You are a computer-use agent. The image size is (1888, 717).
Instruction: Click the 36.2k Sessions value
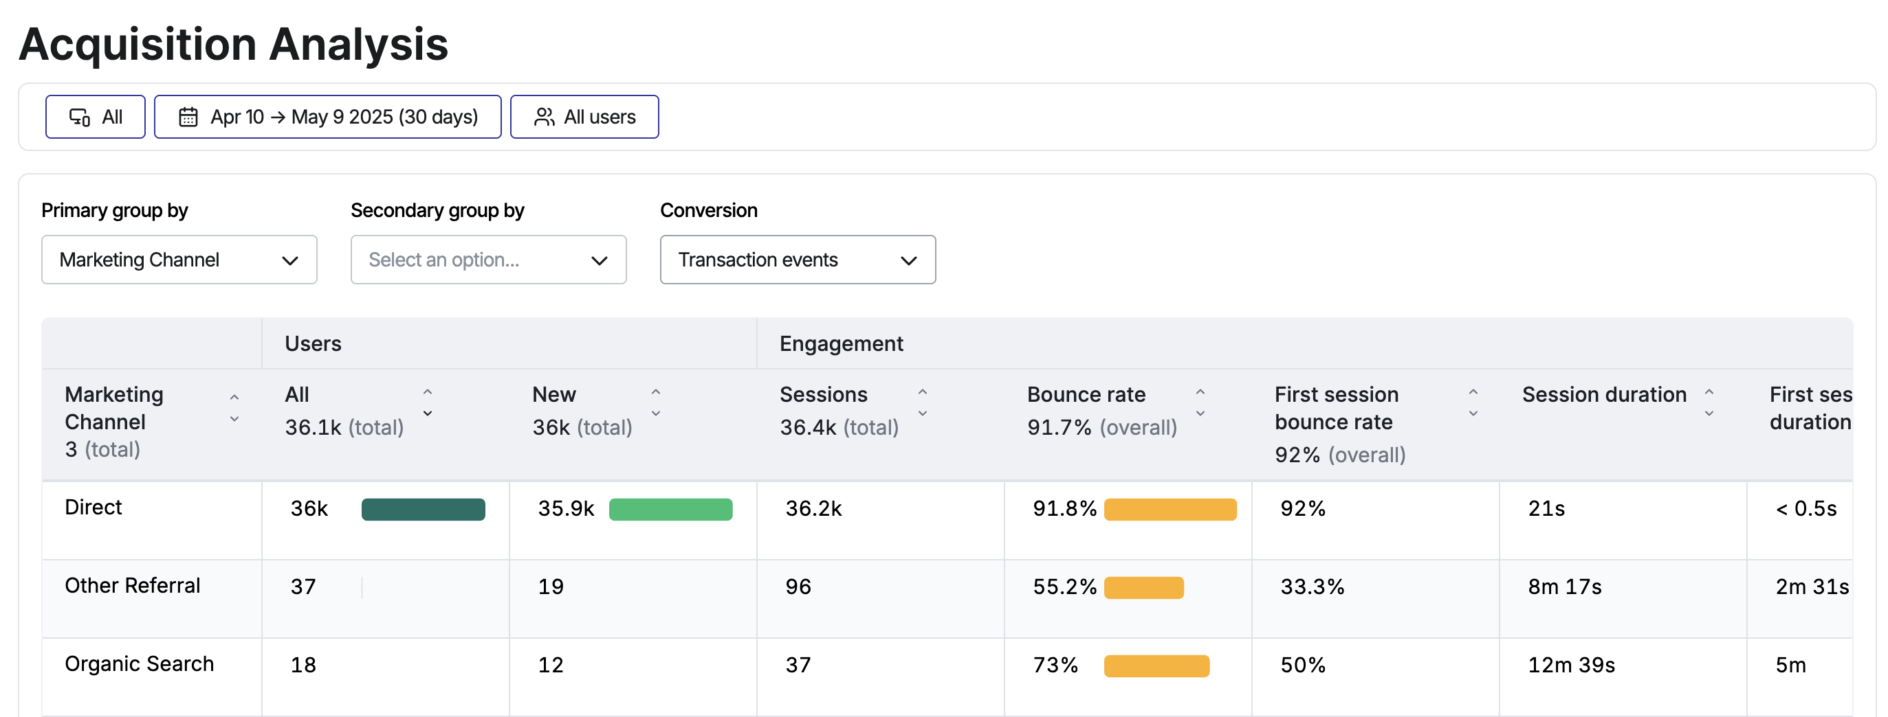coord(813,508)
